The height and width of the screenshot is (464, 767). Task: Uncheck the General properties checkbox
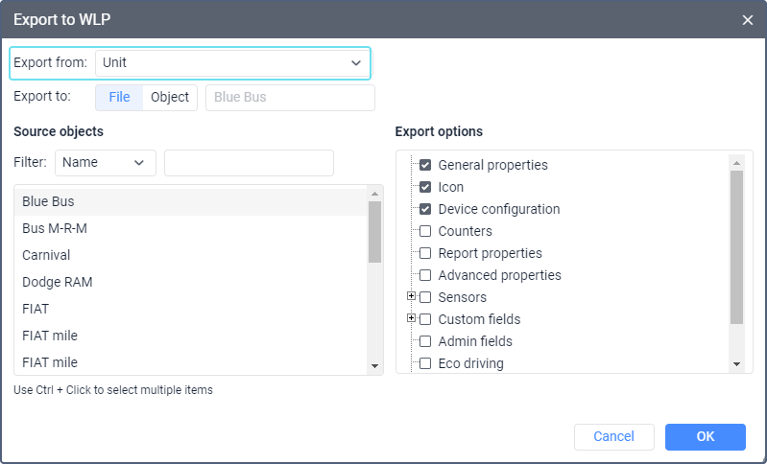coord(425,165)
